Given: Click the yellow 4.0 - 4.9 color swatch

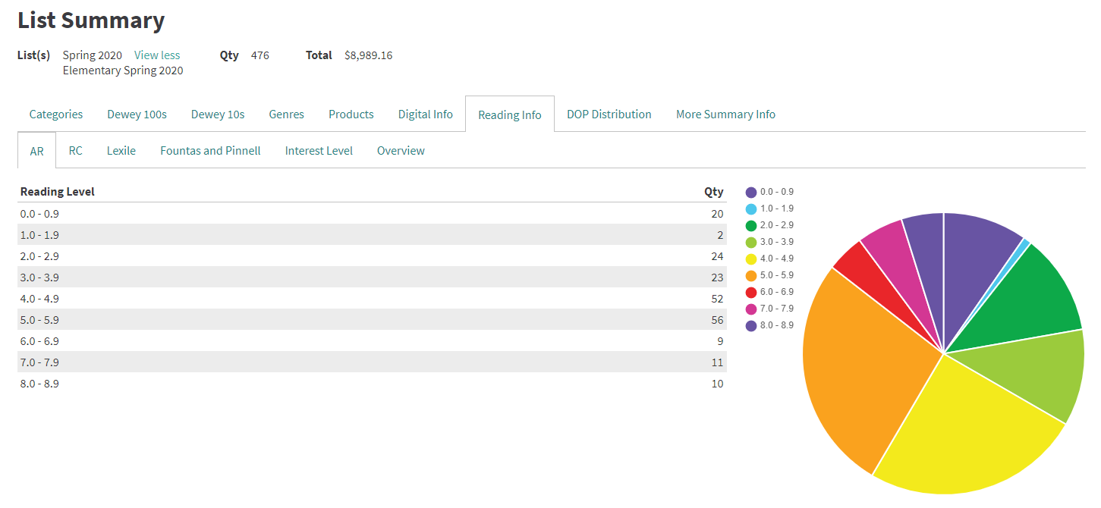Looking at the screenshot, I should [x=751, y=259].
